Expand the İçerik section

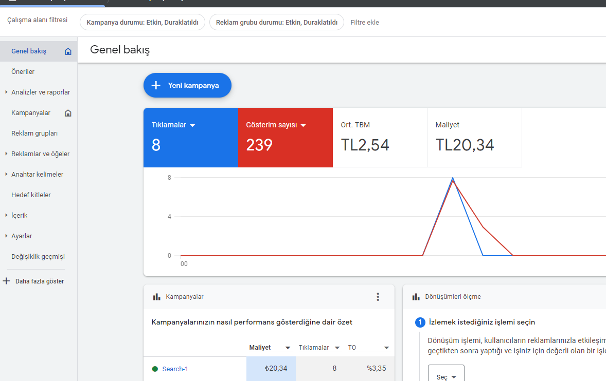6,215
